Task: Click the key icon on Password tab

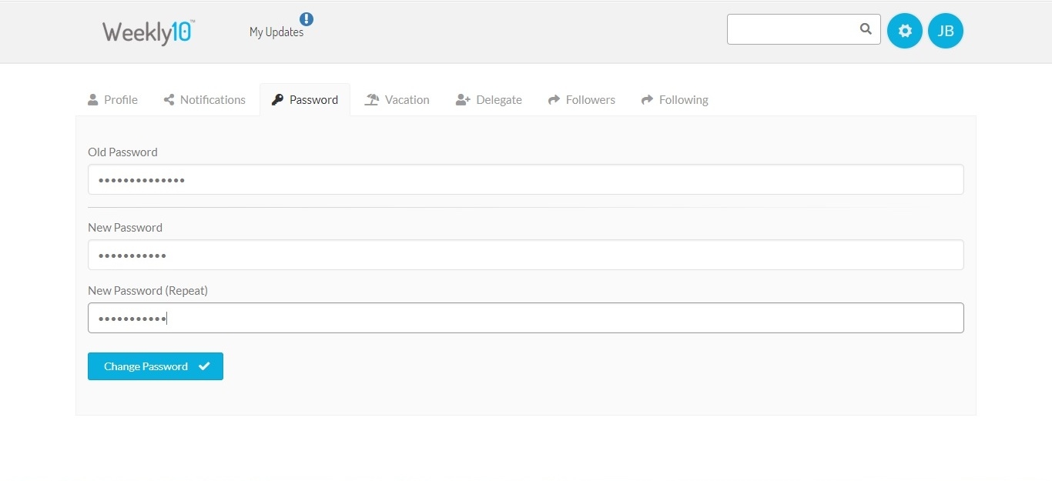Action: tap(277, 99)
